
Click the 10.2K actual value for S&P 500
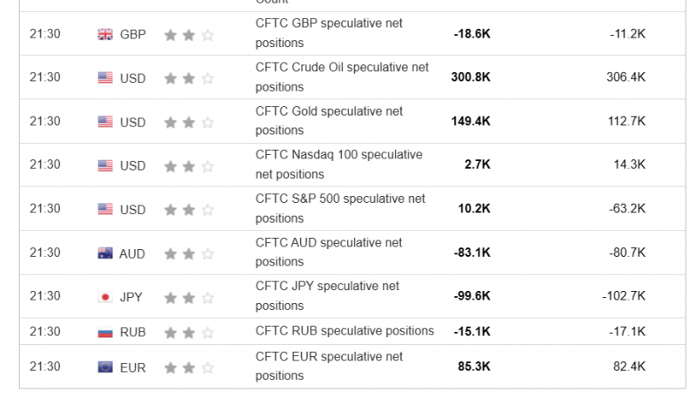coord(472,209)
